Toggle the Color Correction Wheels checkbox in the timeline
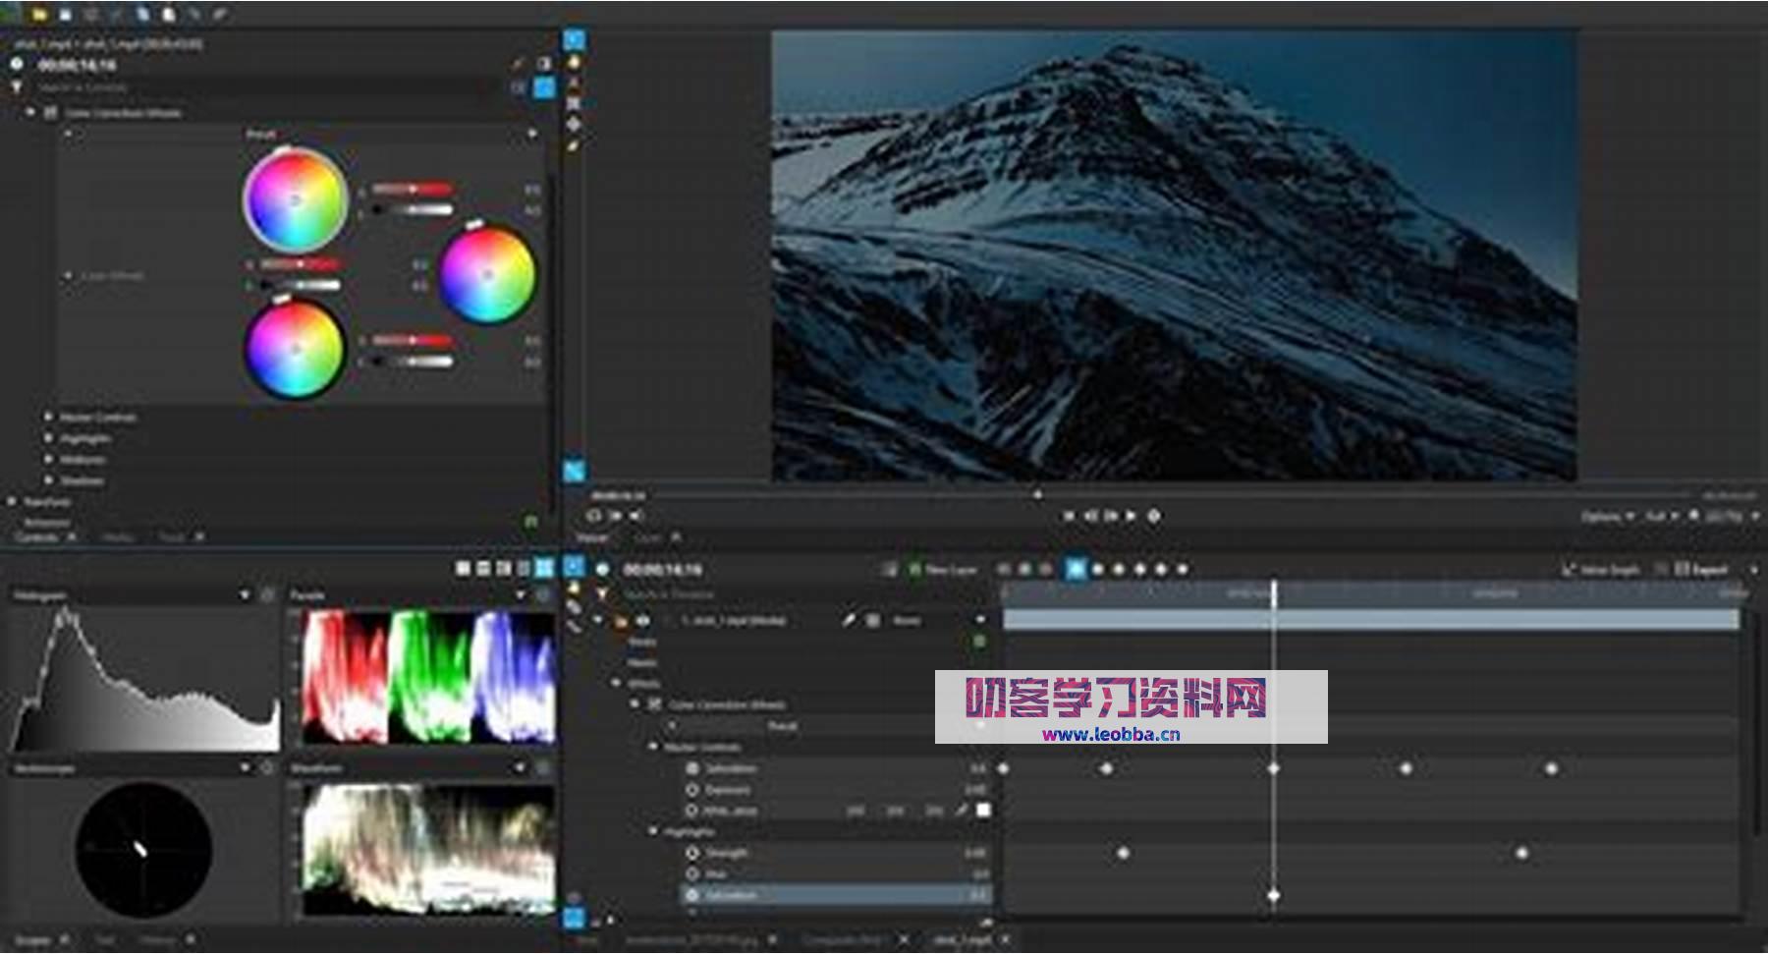The image size is (1768, 954). click(x=655, y=704)
